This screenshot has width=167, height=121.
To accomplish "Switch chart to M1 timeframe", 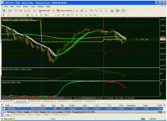I will click(x=59, y=15).
